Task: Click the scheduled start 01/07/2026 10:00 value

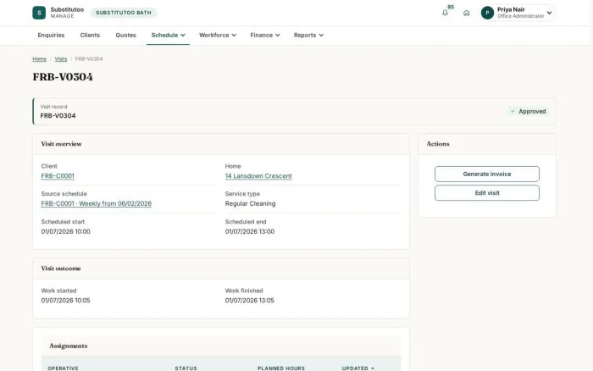Action: 65,231
